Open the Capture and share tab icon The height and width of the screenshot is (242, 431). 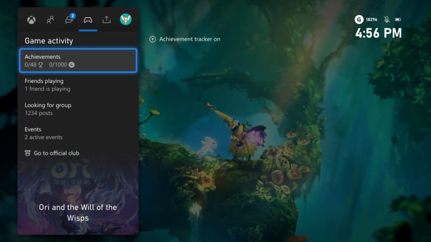[106, 20]
